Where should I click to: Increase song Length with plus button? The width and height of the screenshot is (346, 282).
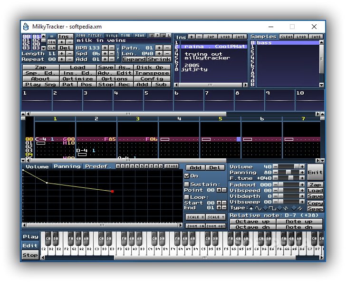pos(62,53)
